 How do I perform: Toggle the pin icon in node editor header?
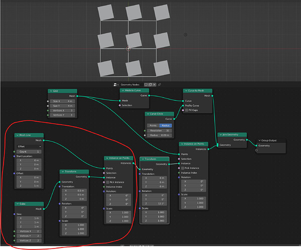160,85
